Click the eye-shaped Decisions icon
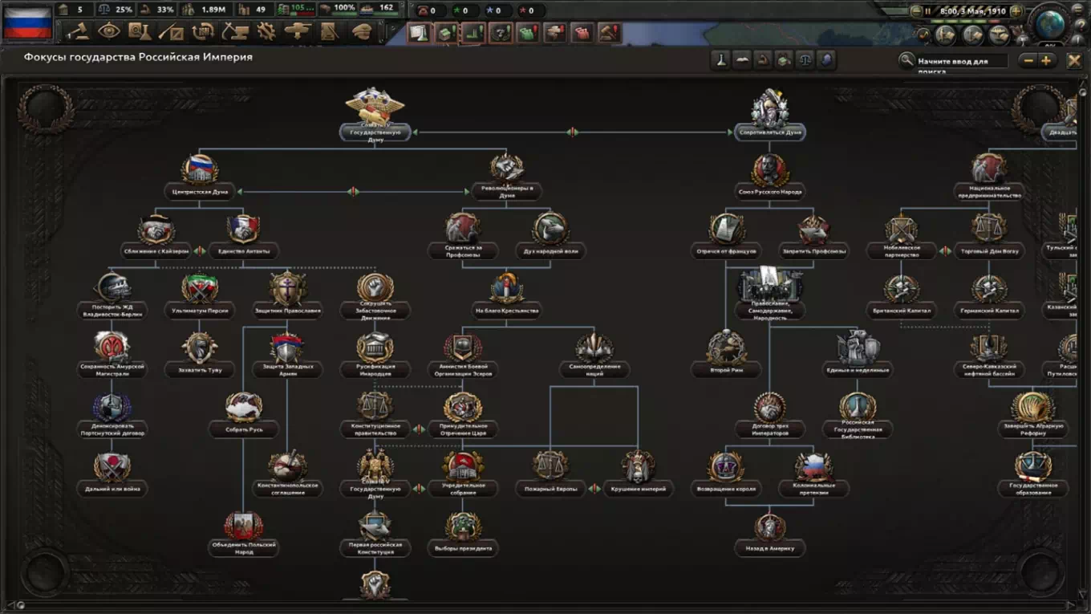 (108, 31)
